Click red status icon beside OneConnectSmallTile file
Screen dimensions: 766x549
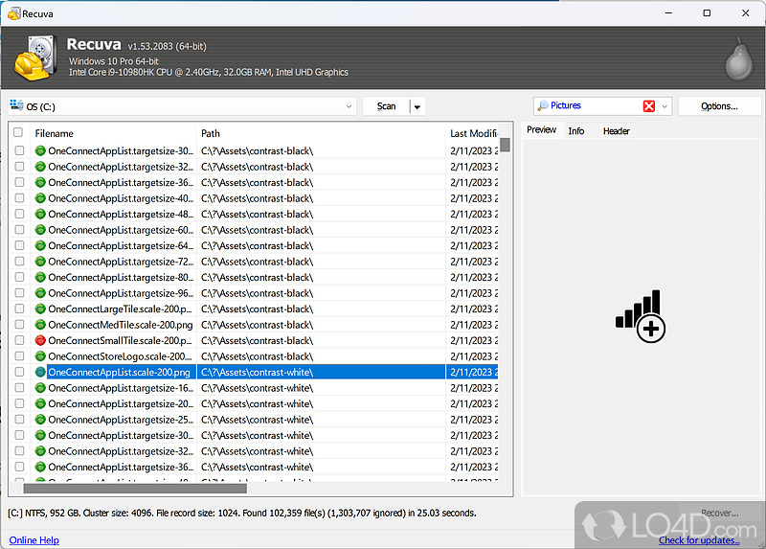pos(40,340)
